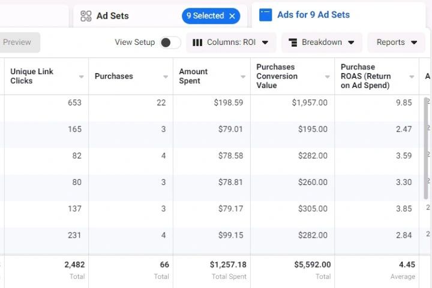Click the Purchase ROAS column arrow

click(x=412, y=77)
